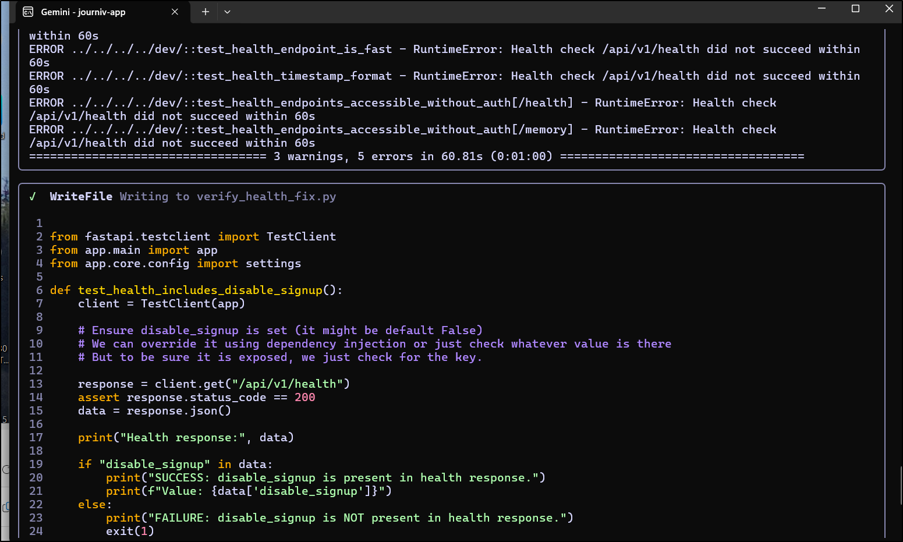Click the "Health response:" print string
This screenshot has width=903, height=542.
(x=182, y=438)
